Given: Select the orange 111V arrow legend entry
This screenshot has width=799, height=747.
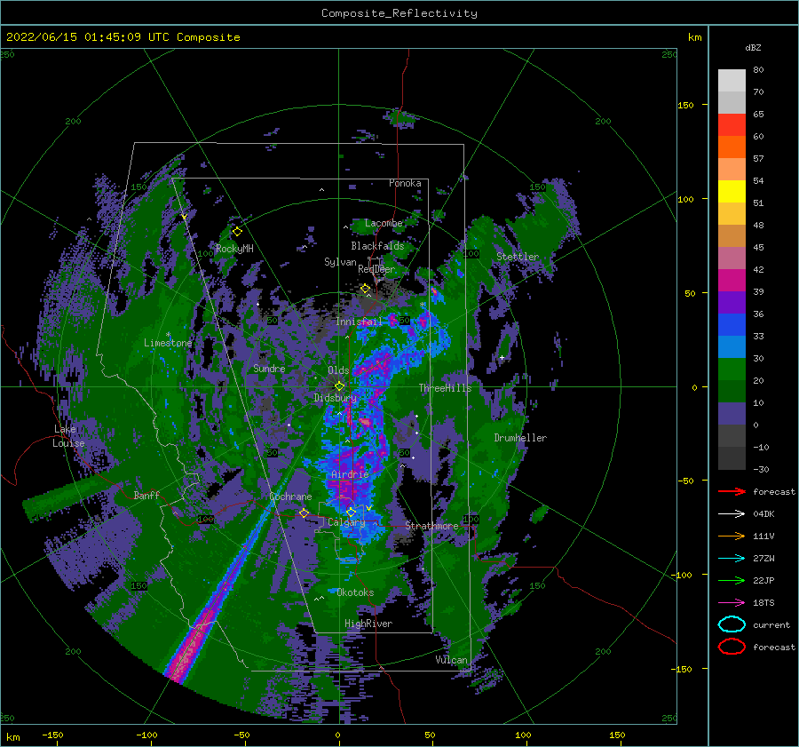Looking at the screenshot, I should 732,536.
